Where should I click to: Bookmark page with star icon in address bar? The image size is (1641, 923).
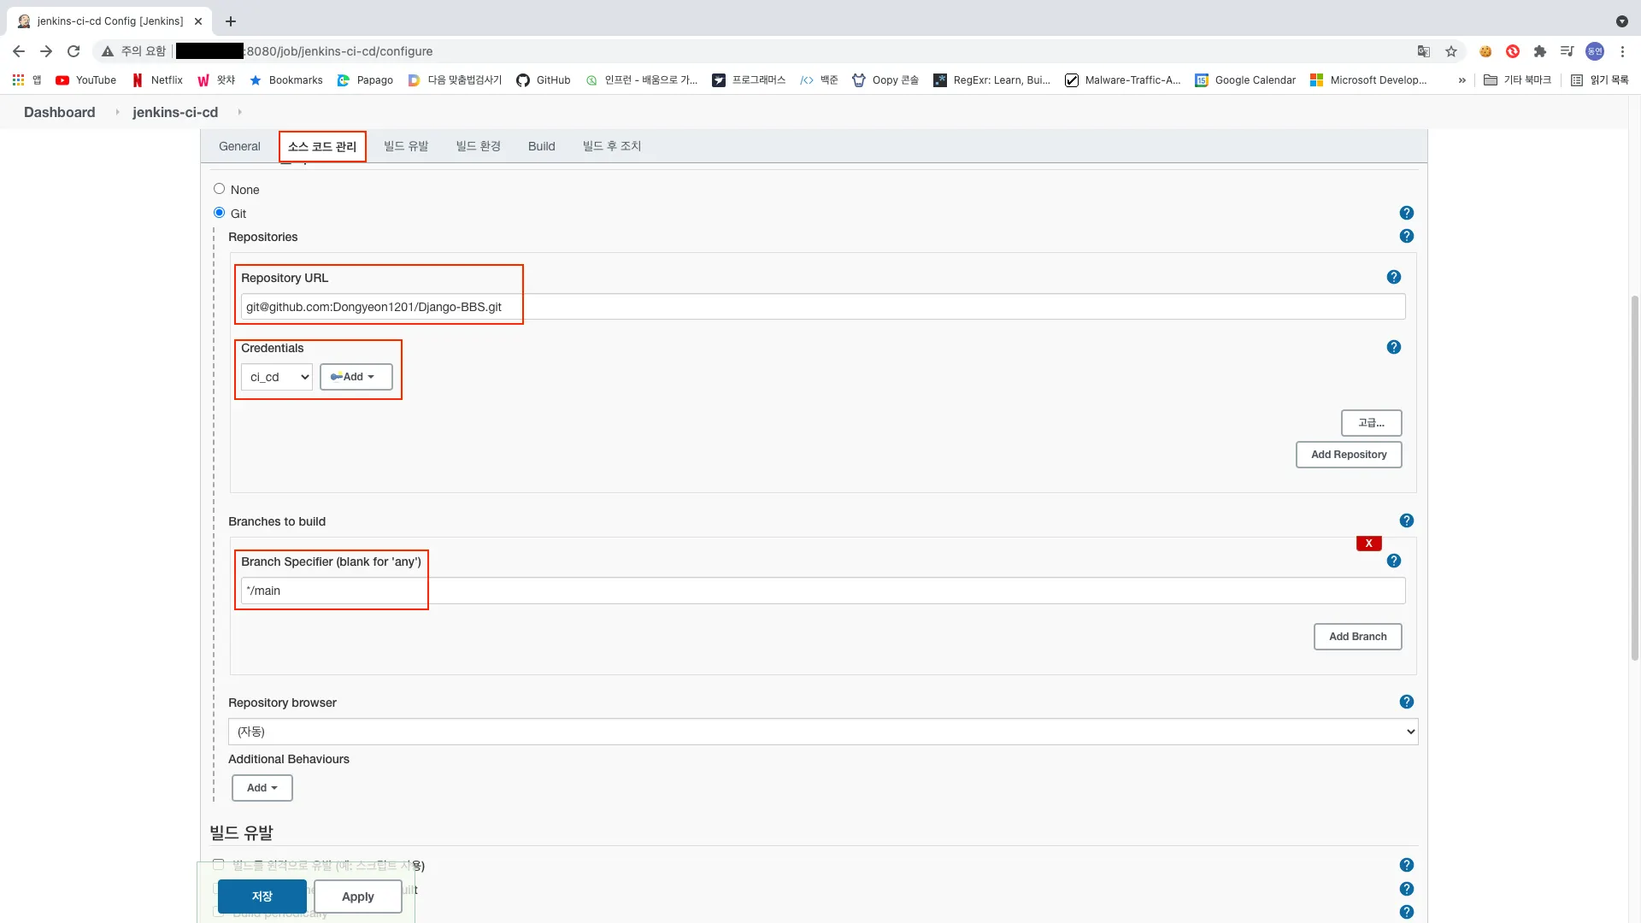coord(1451,51)
